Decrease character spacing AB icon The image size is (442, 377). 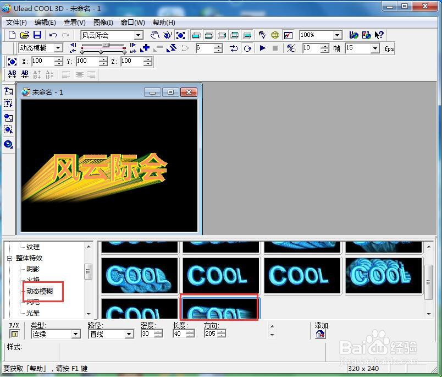point(25,74)
